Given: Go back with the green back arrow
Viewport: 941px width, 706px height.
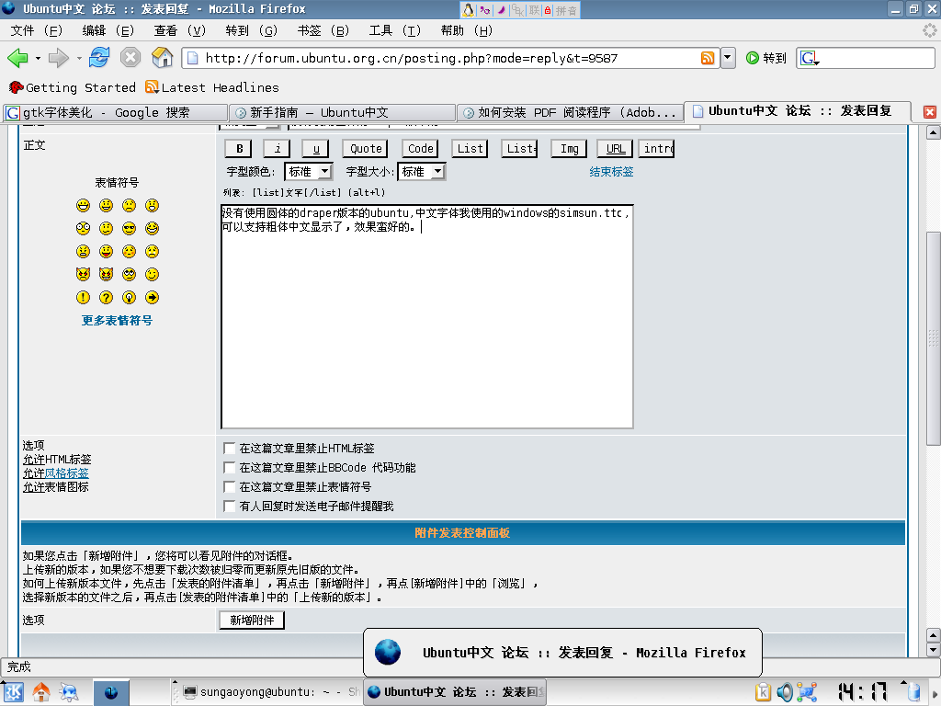Looking at the screenshot, I should (x=17, y=58).
